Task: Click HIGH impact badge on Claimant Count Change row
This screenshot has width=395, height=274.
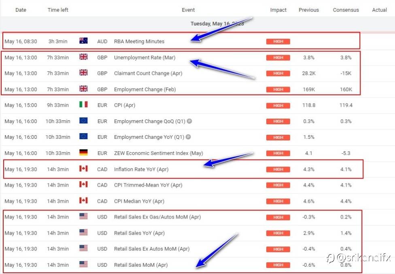Action: coord(278,74)
